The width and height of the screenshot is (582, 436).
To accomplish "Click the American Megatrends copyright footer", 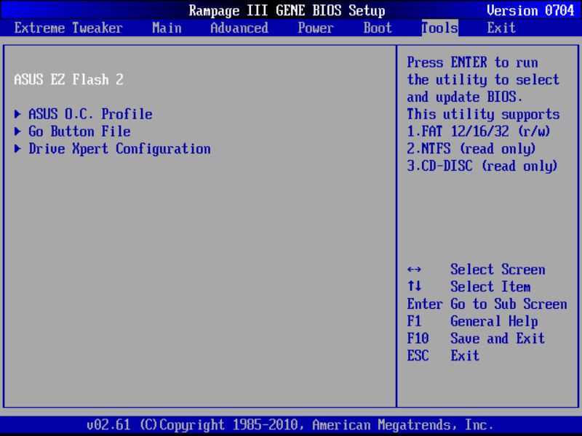I will [x=290, y=424].
